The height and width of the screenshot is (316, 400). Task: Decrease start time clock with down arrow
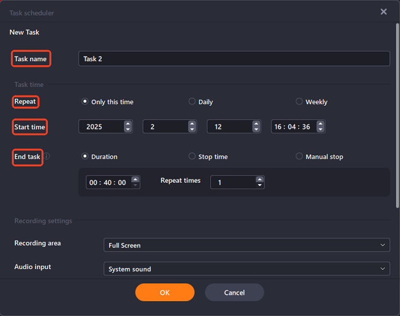[x=321, y=130]
